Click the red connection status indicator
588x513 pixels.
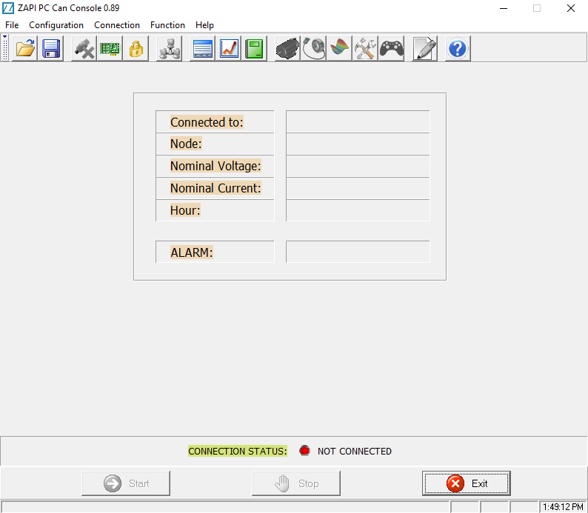[304, 450]
